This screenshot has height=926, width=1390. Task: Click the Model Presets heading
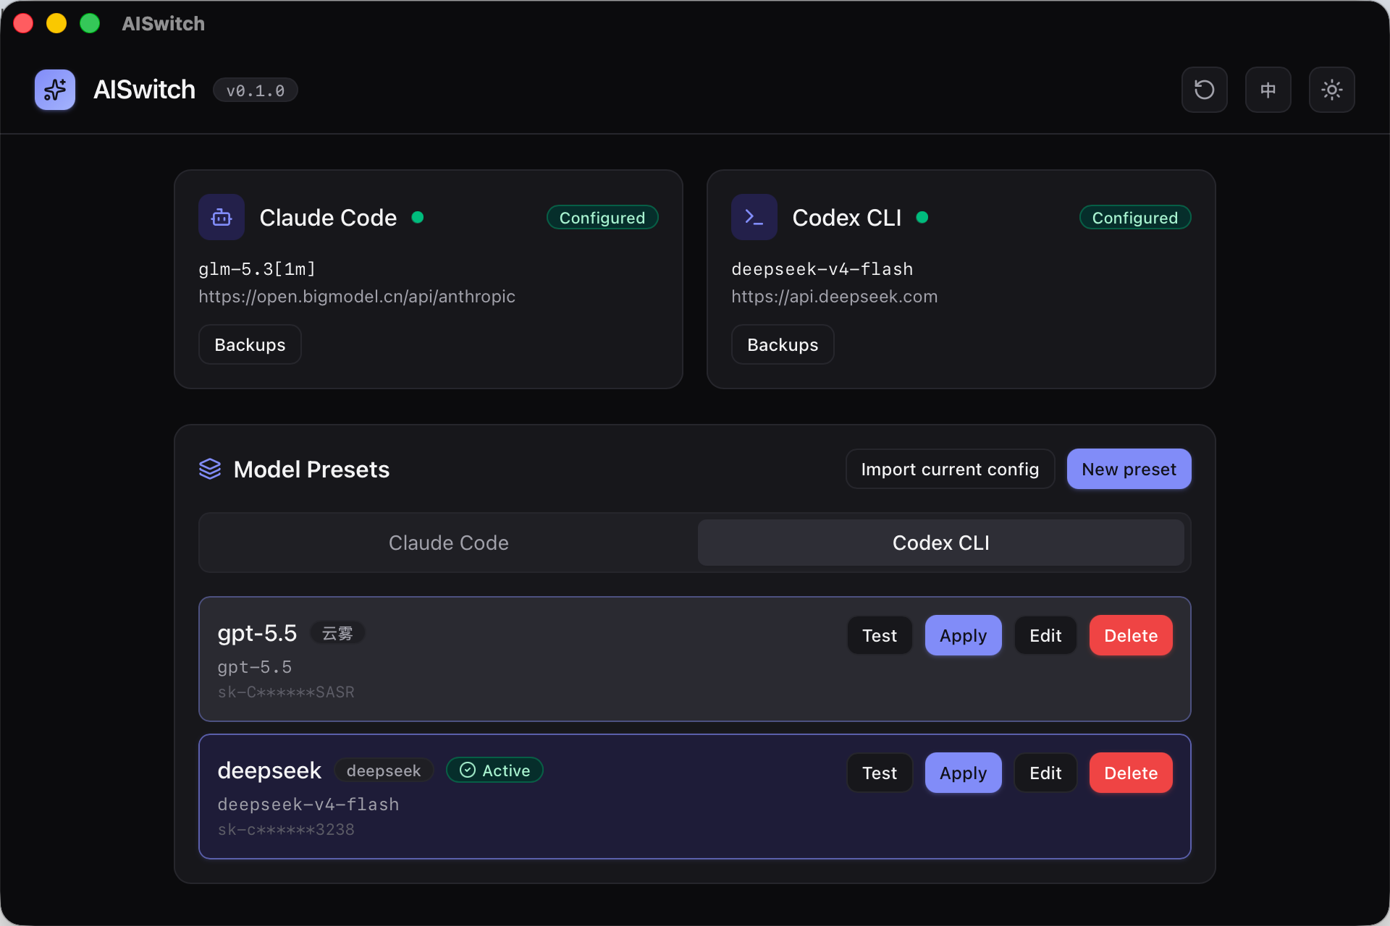point(311,470)
